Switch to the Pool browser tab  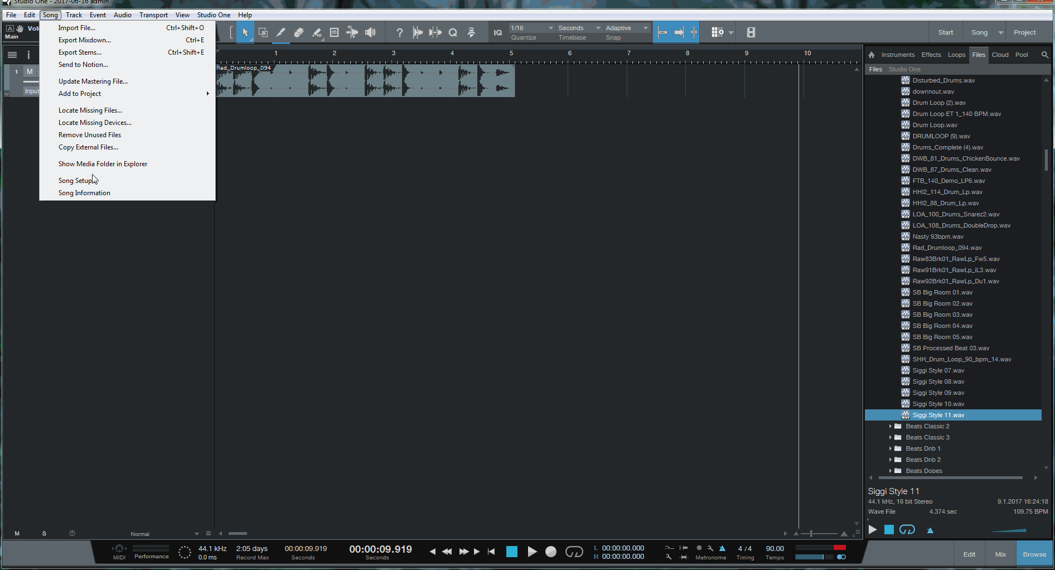(1022, 55)
